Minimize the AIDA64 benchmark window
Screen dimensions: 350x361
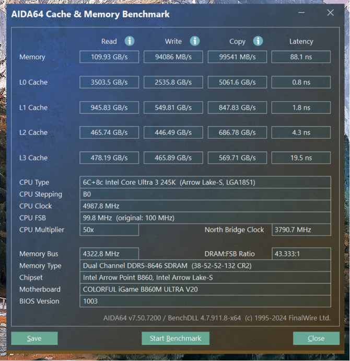coord(301,13)
